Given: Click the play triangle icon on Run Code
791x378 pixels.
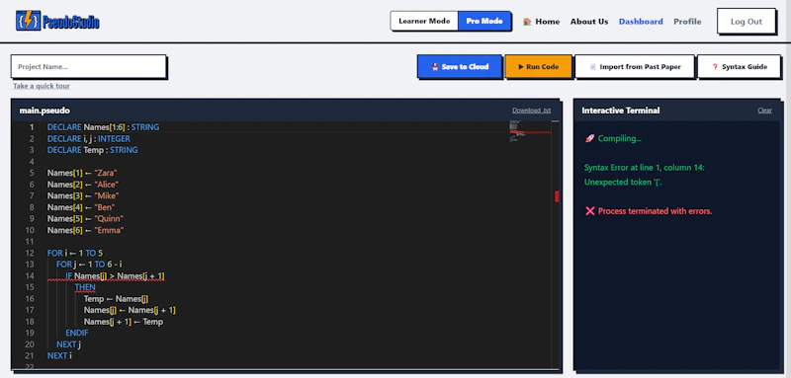Looking at the screenshot, I should (x=521, y=66).
